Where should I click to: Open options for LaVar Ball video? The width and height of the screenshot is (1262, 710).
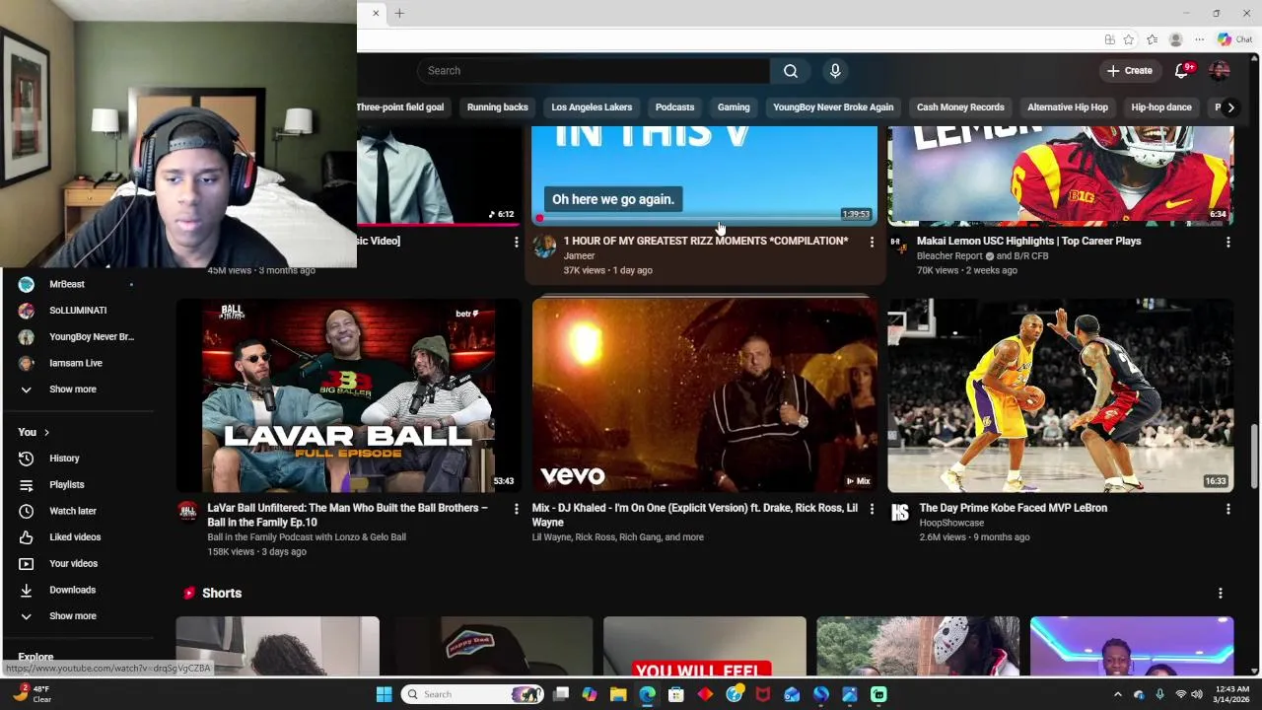516,509
